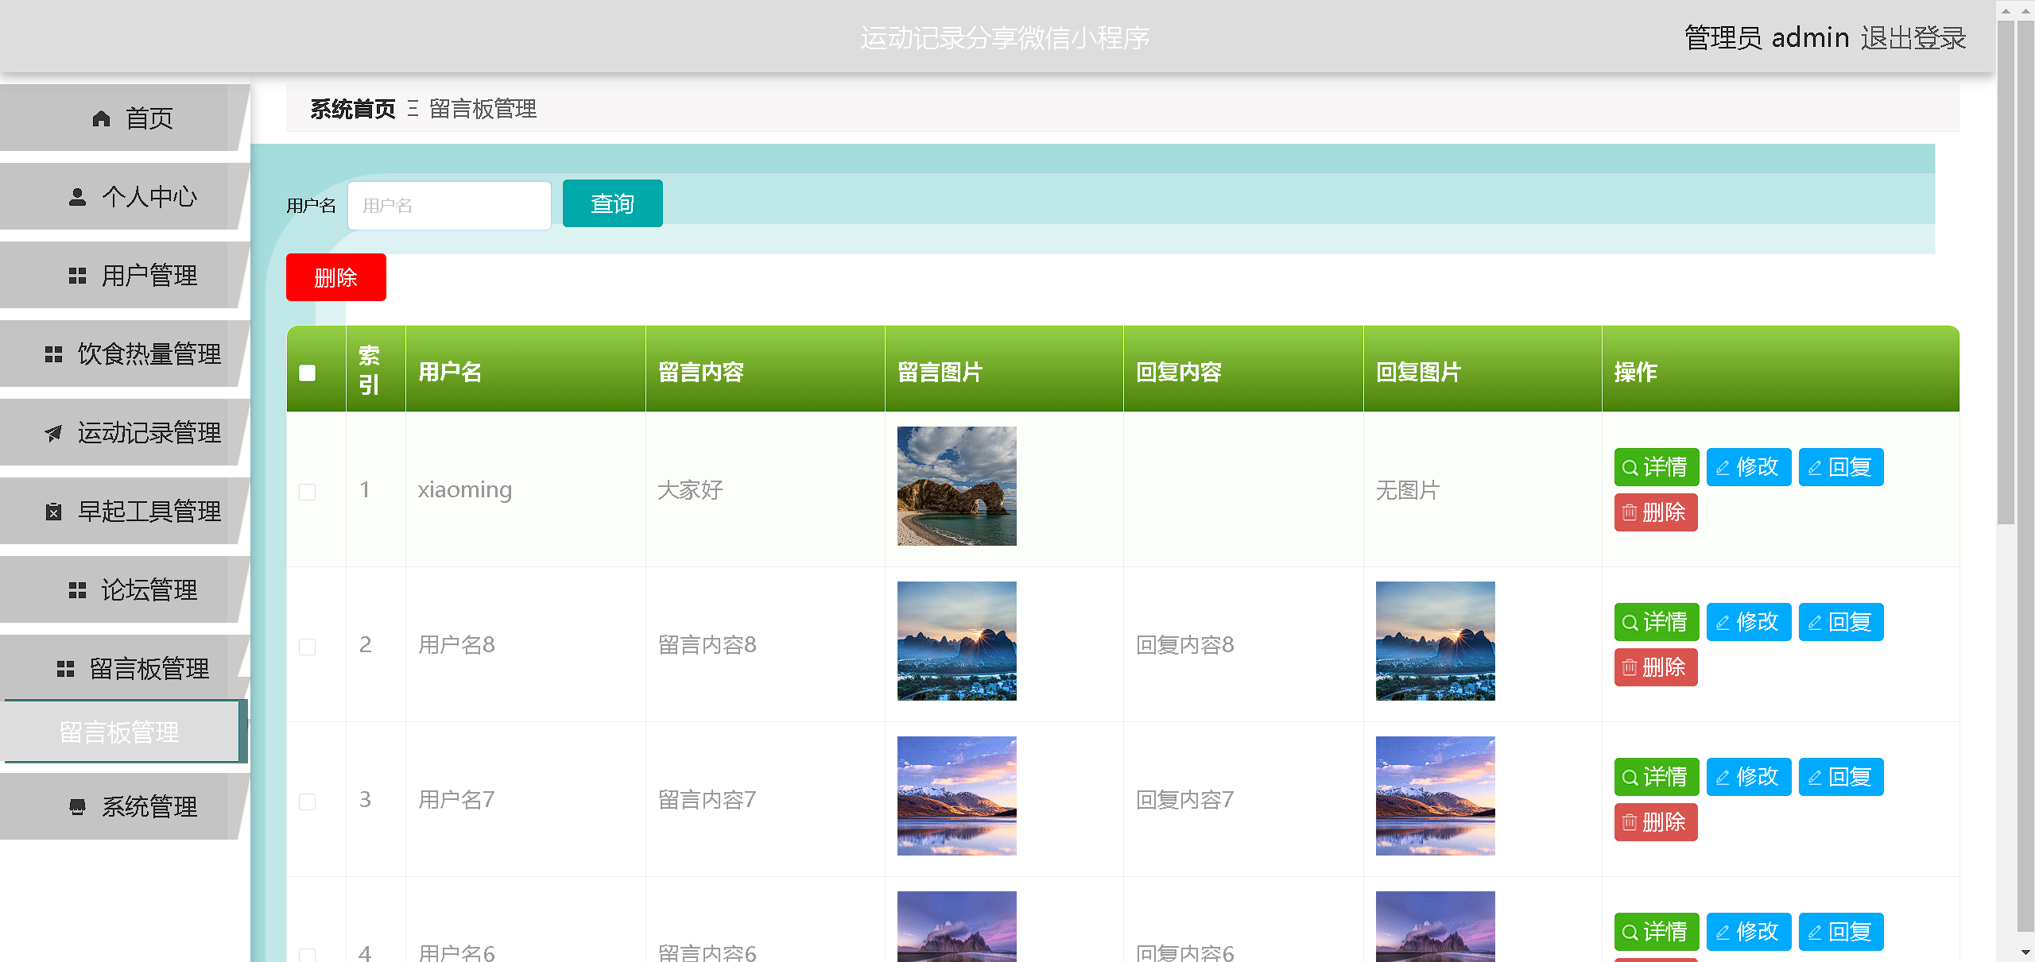Click the 用户名 search input field
Viewport: 2035px width, 962px height.
pos(449,206)
